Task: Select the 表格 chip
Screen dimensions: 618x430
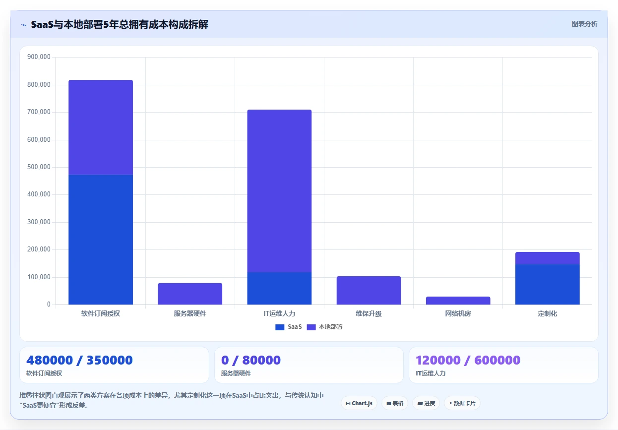Action: click(395, 403)
